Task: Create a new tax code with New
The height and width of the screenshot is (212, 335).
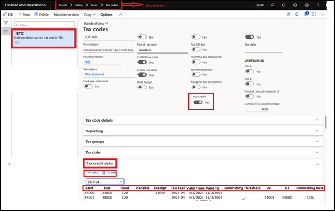Action: (x=24, y=14)
